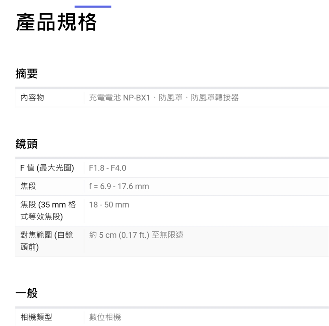Image resolution: width=329 pixels, height=326 pixels.
Task: Select the F 值 (最大光圈) label
Action: pos(47,168)
